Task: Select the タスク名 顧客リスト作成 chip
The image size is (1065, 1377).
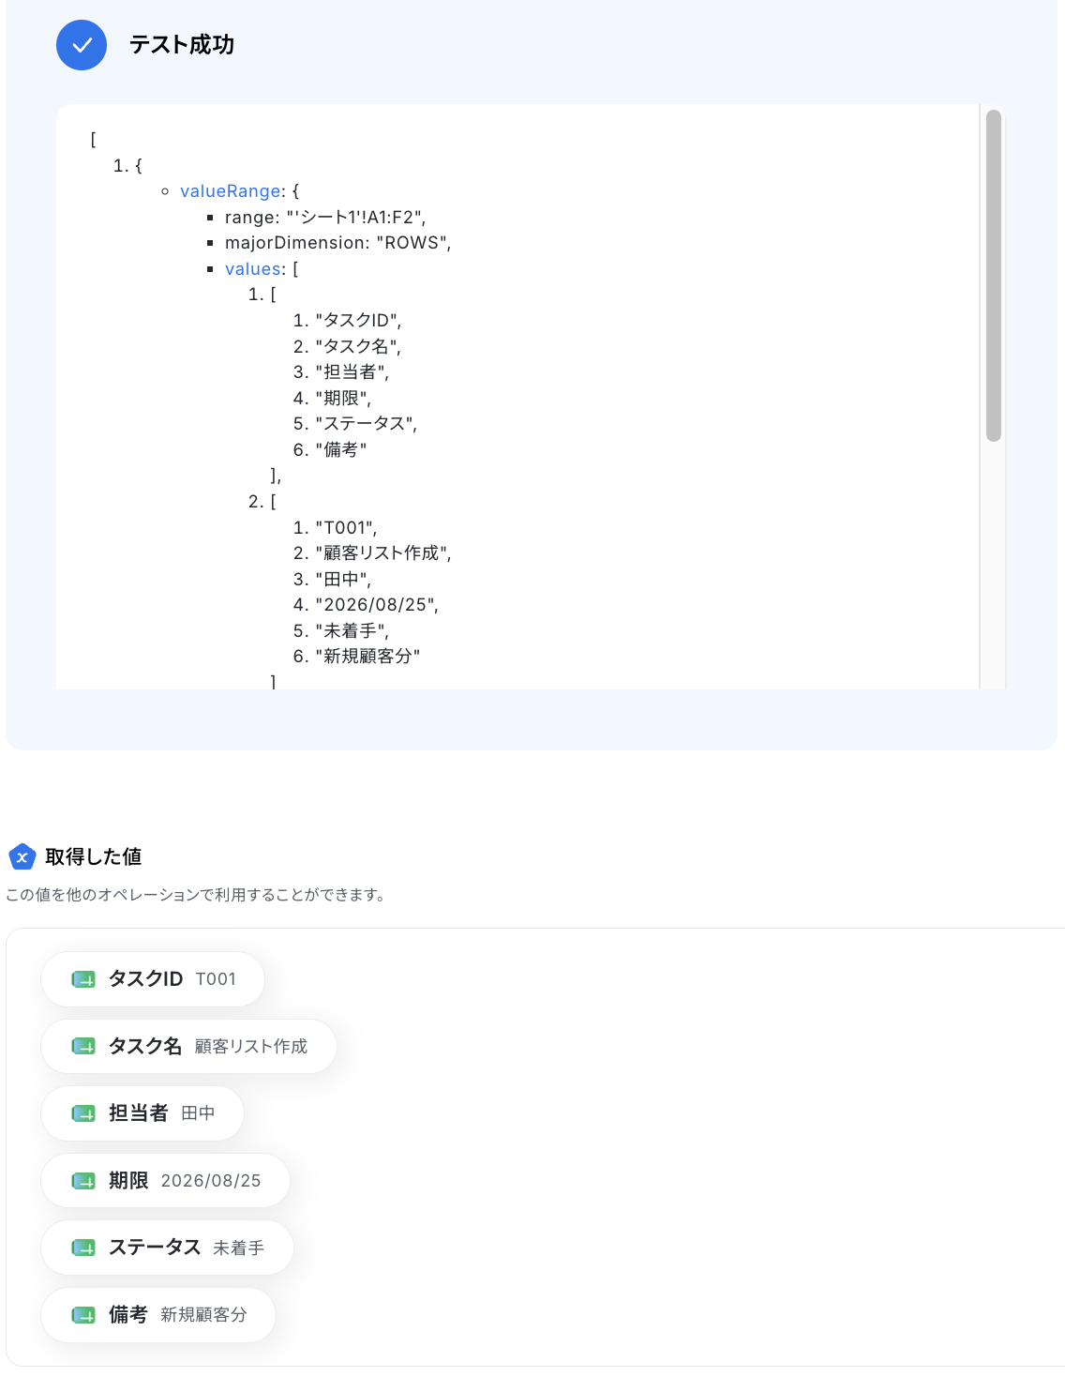Action: click(x=188, y=1046)
